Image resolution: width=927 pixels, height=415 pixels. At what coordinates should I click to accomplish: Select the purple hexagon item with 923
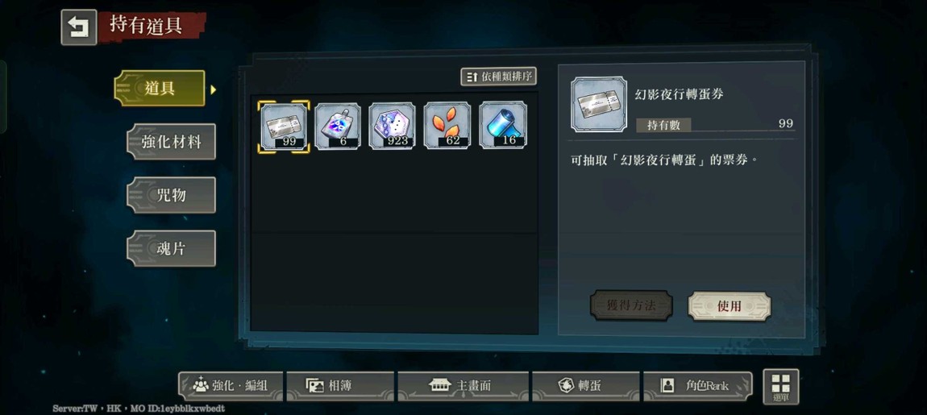coord(392,126)
